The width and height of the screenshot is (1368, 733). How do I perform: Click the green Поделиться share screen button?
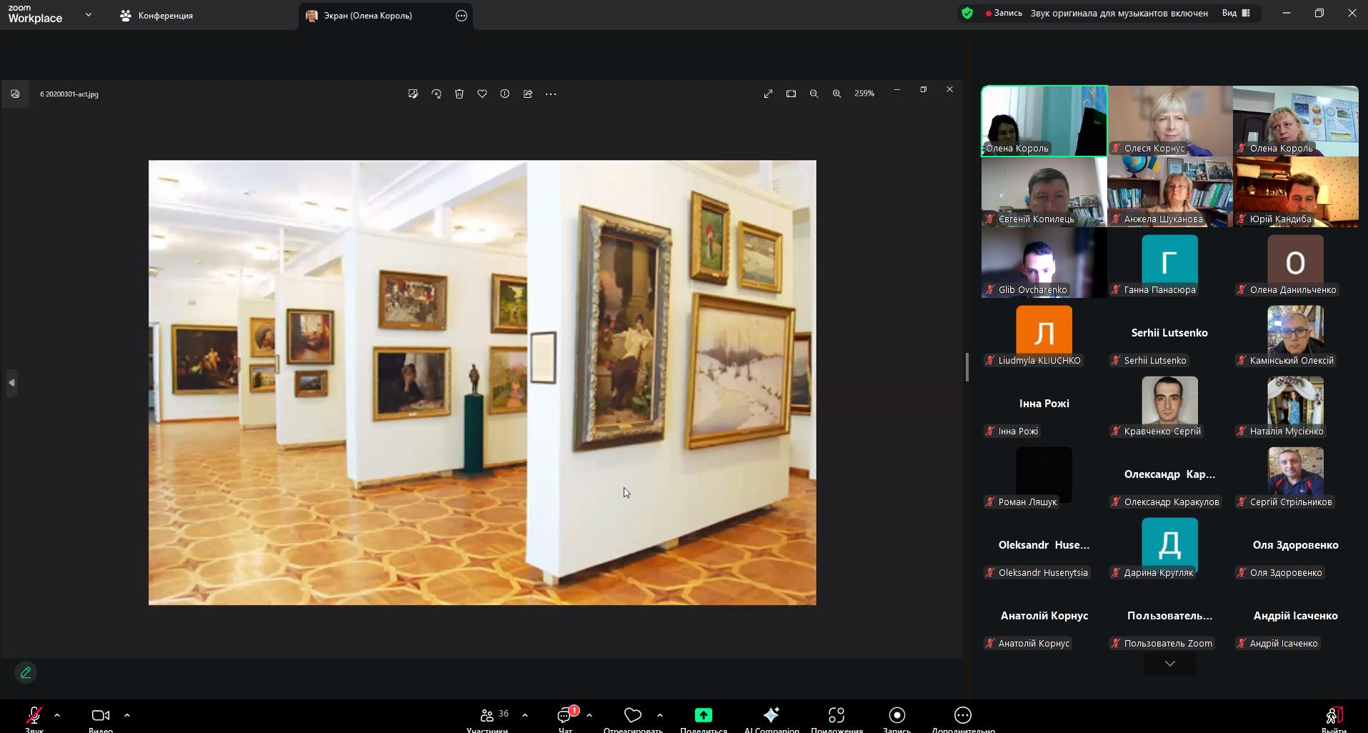703,717
